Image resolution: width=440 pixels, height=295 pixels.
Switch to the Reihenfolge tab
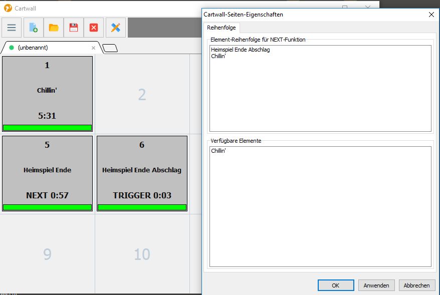[x=221, y=28]
